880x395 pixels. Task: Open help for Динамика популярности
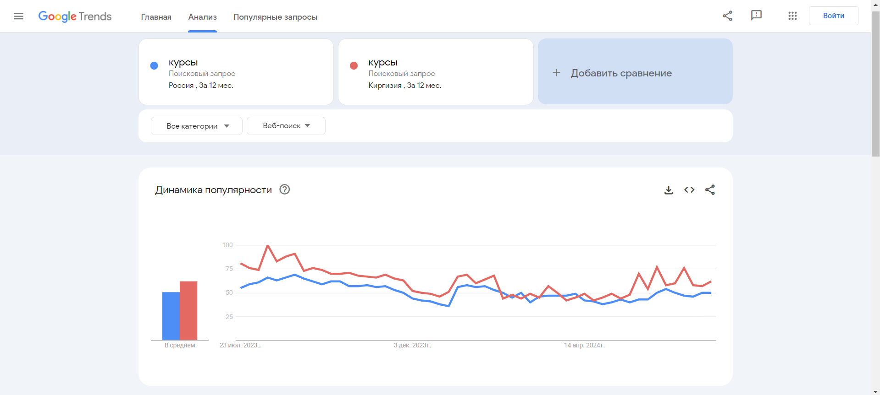(x=285, y=189)
